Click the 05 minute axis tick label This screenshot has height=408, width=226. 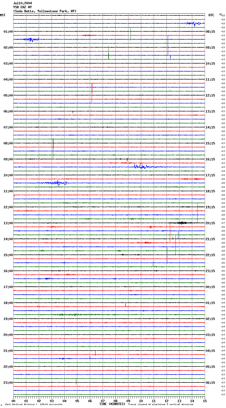[77, 401]
